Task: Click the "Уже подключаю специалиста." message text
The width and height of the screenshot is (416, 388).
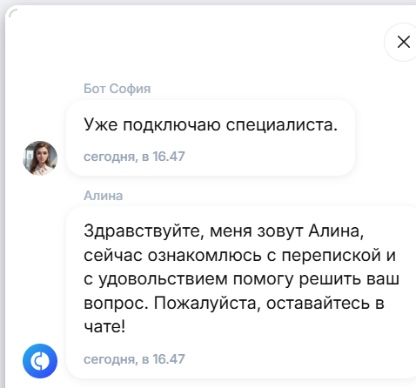Action: click(211, 124)
